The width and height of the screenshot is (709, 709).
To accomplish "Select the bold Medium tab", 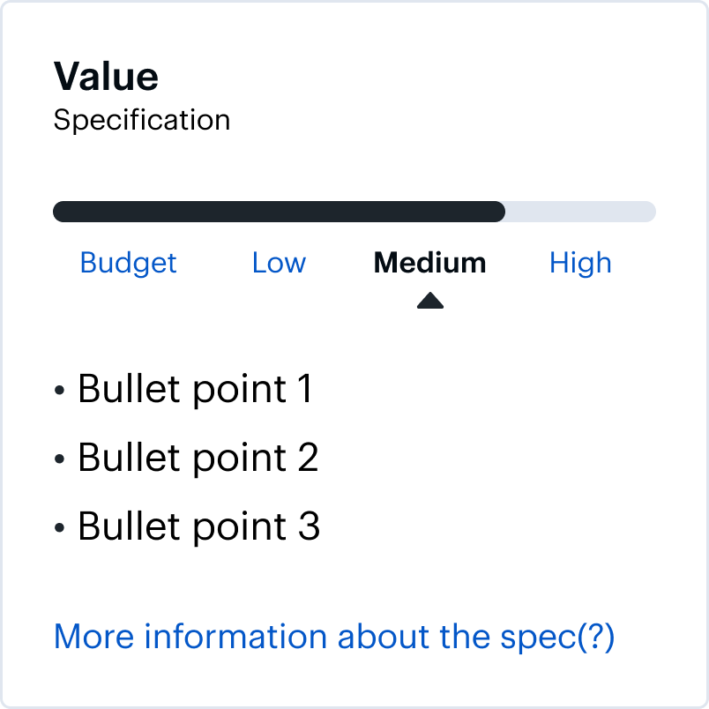I will tap(429, 263).
